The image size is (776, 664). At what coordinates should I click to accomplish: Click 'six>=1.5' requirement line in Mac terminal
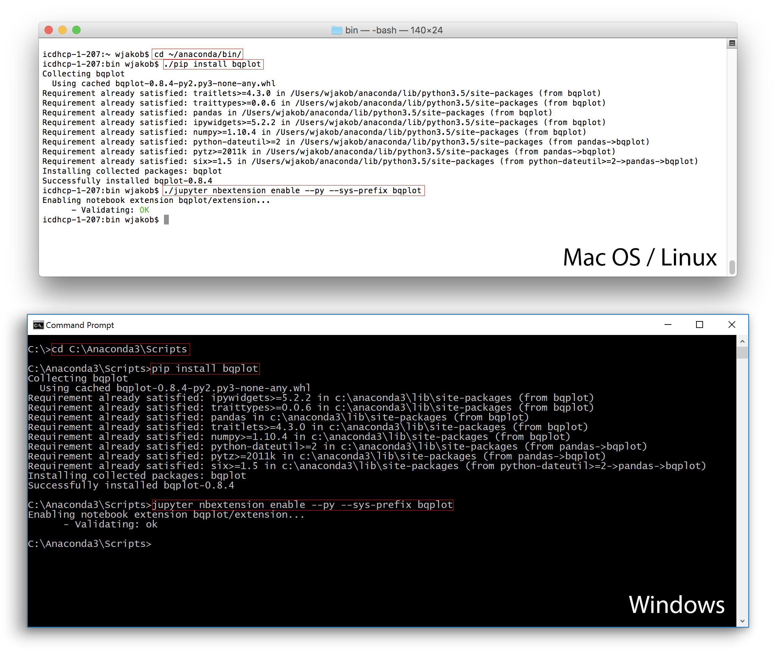(x=370, y=162)
